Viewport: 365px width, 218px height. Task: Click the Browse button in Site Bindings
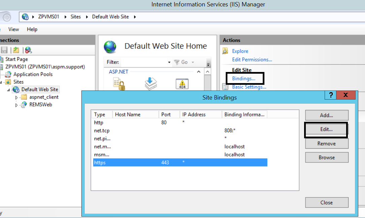327,157
